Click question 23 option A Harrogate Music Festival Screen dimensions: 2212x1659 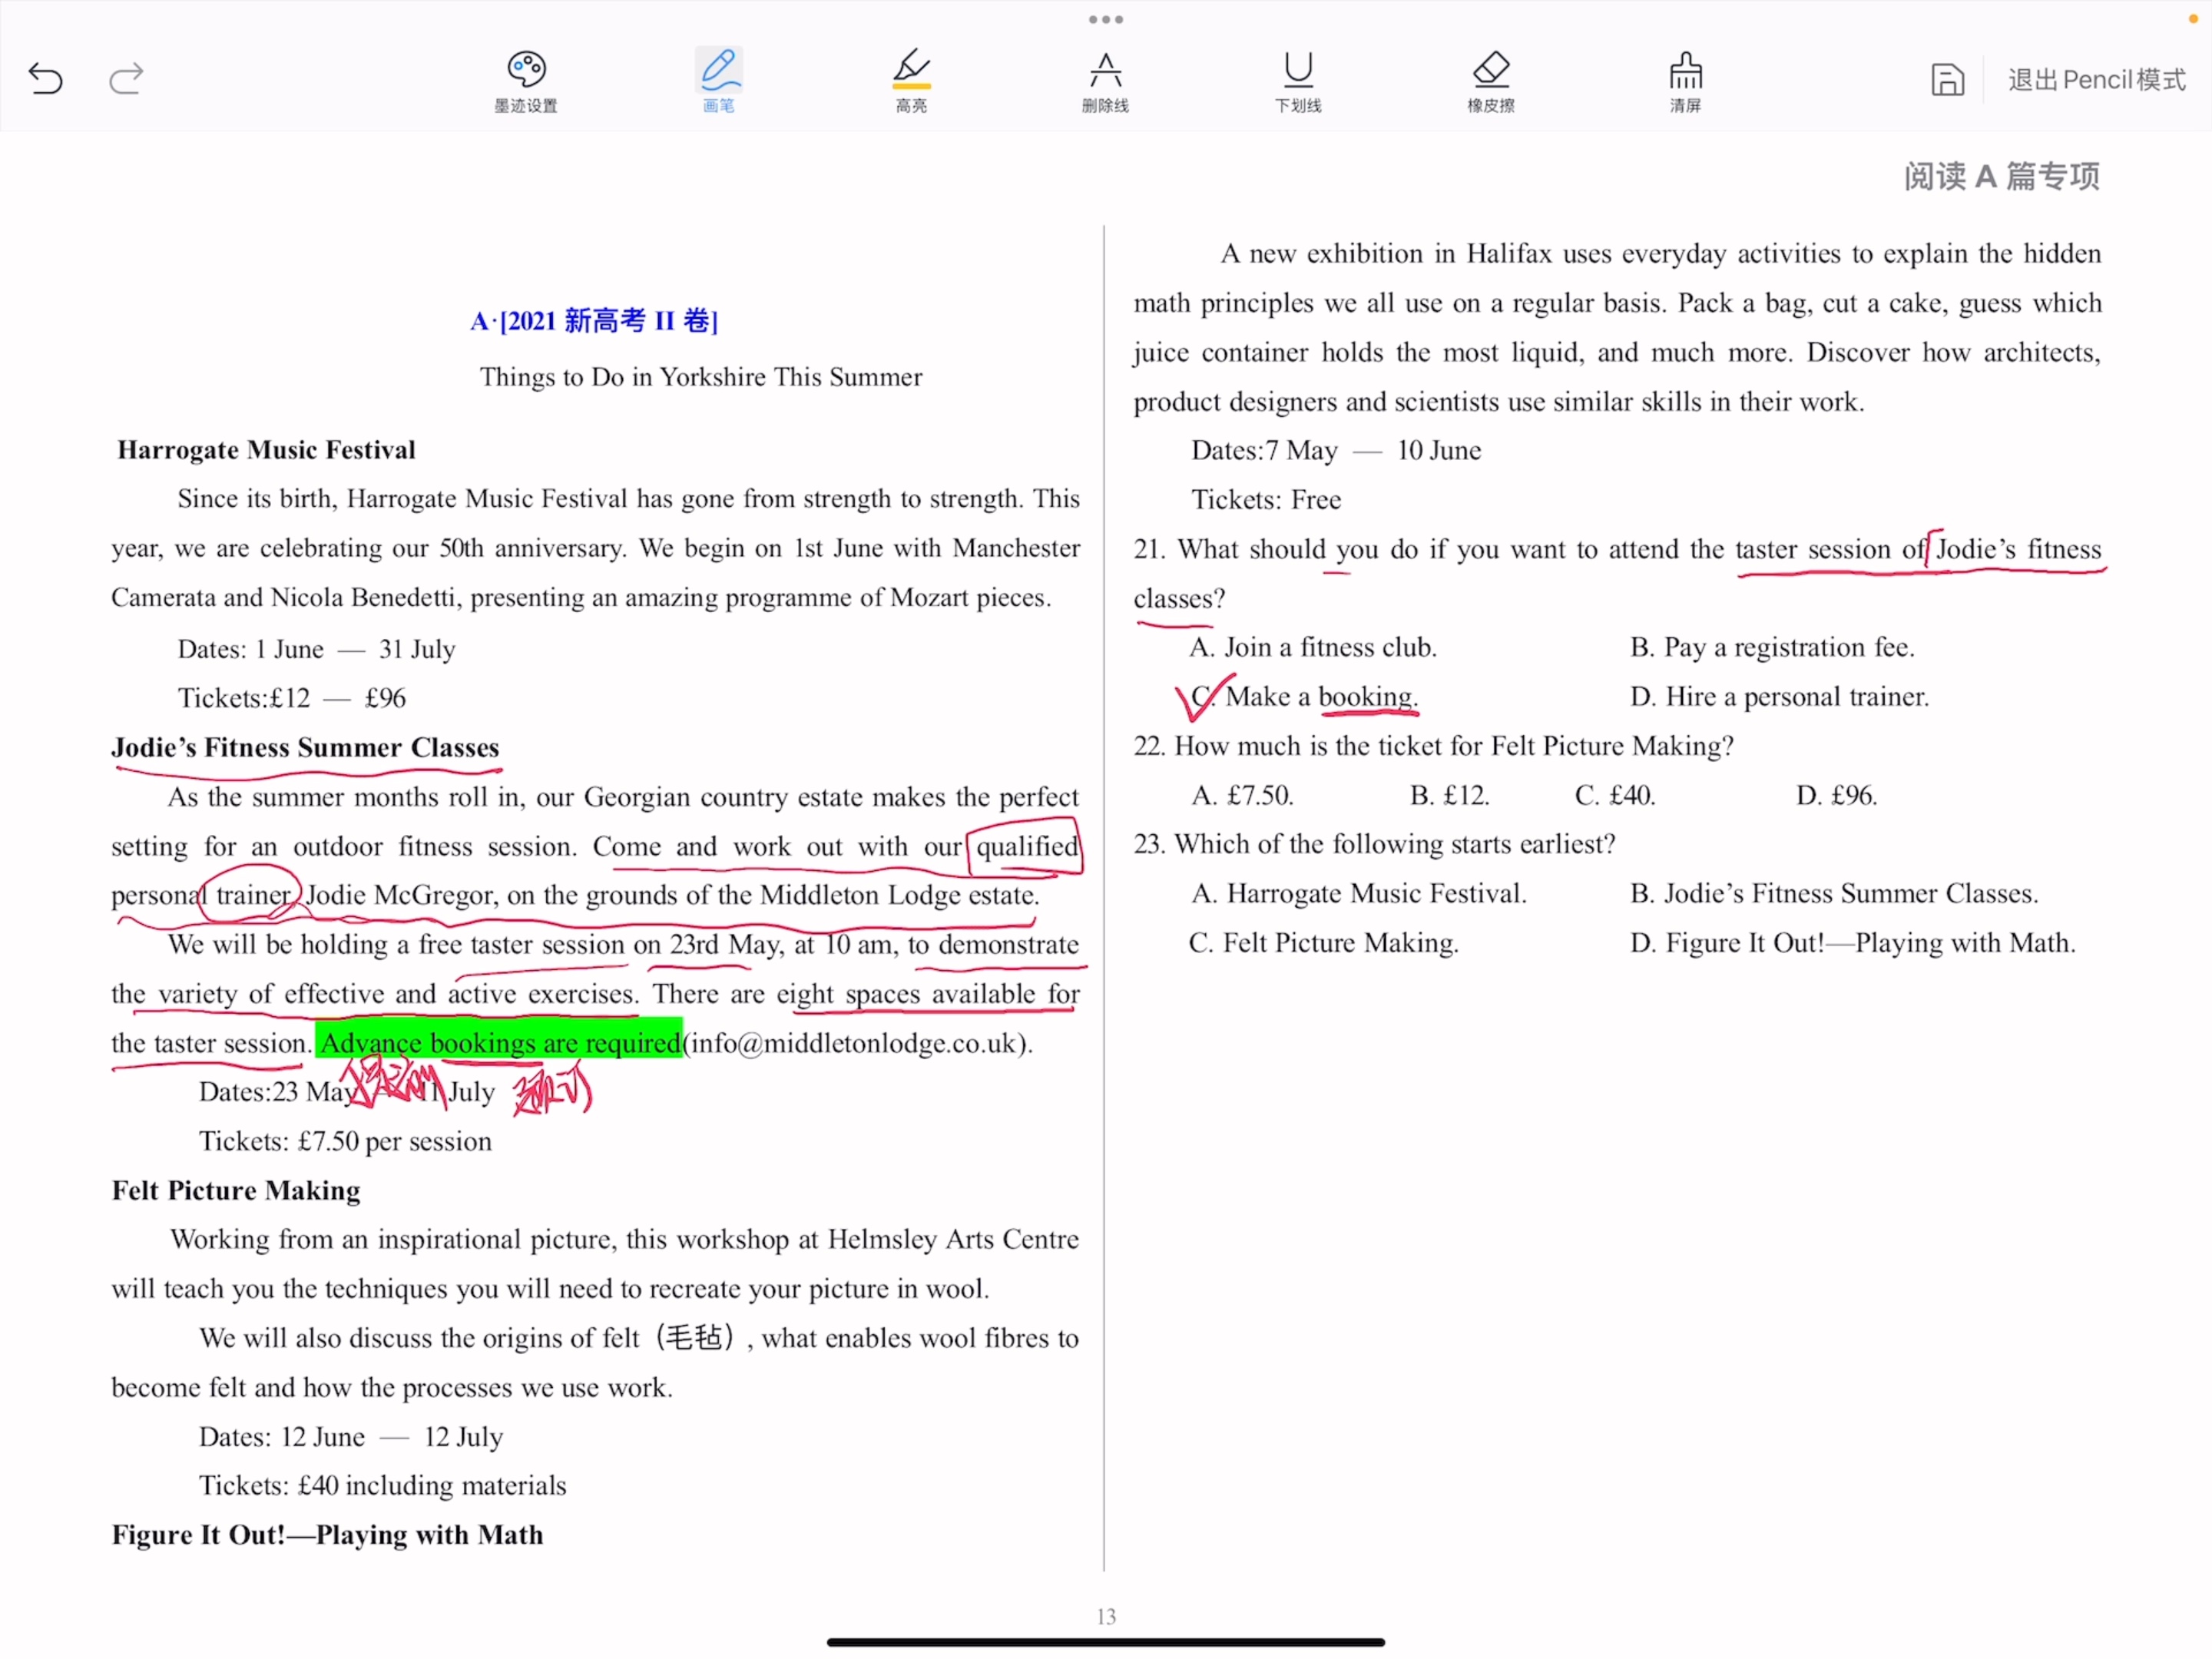[x=1358, y=893]
